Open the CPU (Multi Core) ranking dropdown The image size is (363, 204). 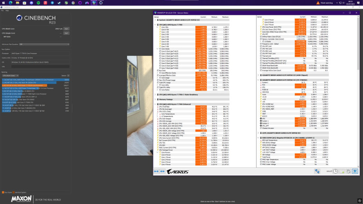(10, 76)
